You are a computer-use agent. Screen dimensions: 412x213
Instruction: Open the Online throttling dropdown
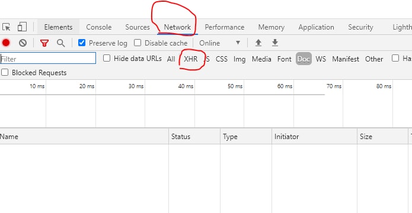[220, 43]
